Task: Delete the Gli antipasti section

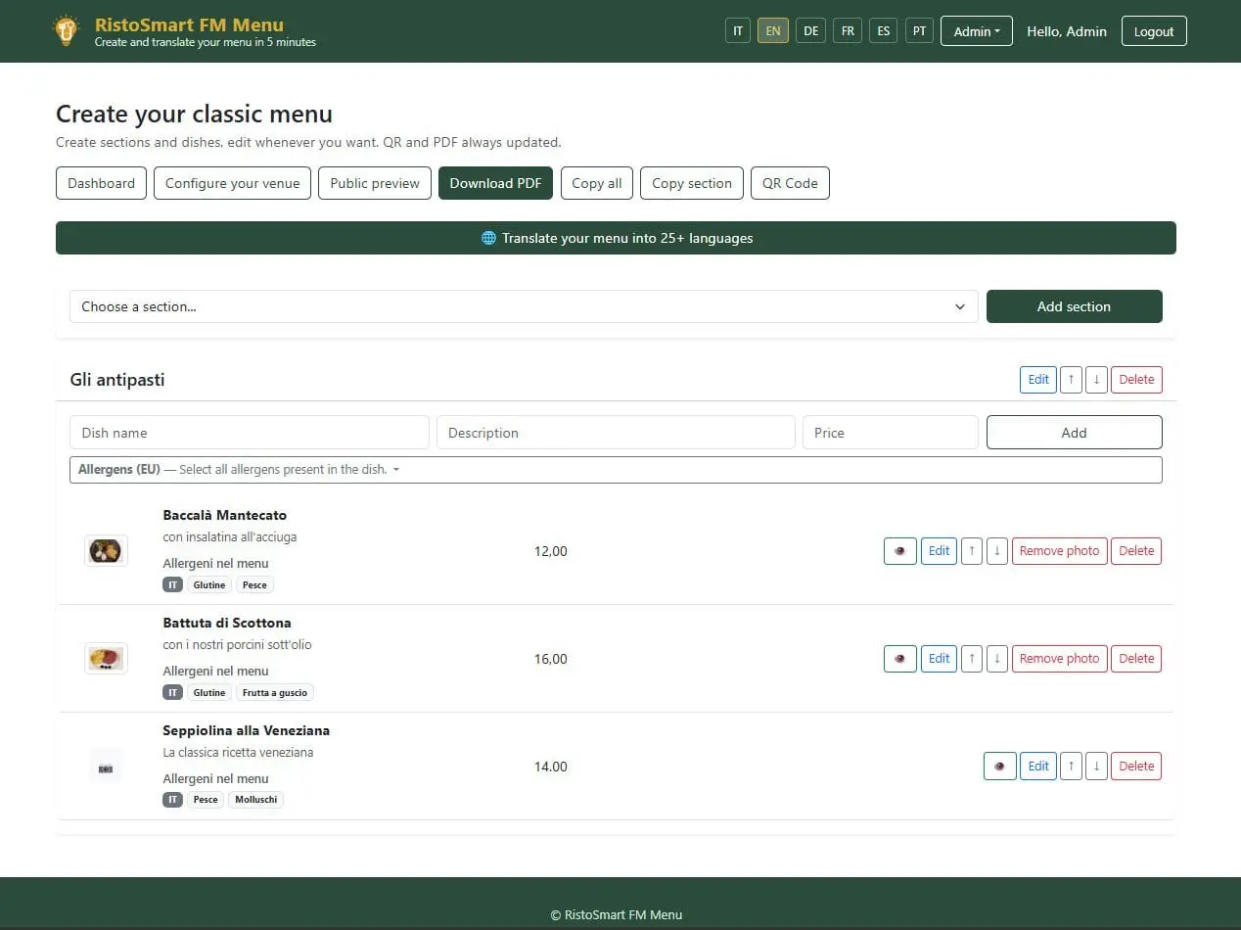Action: (1136, 380)
